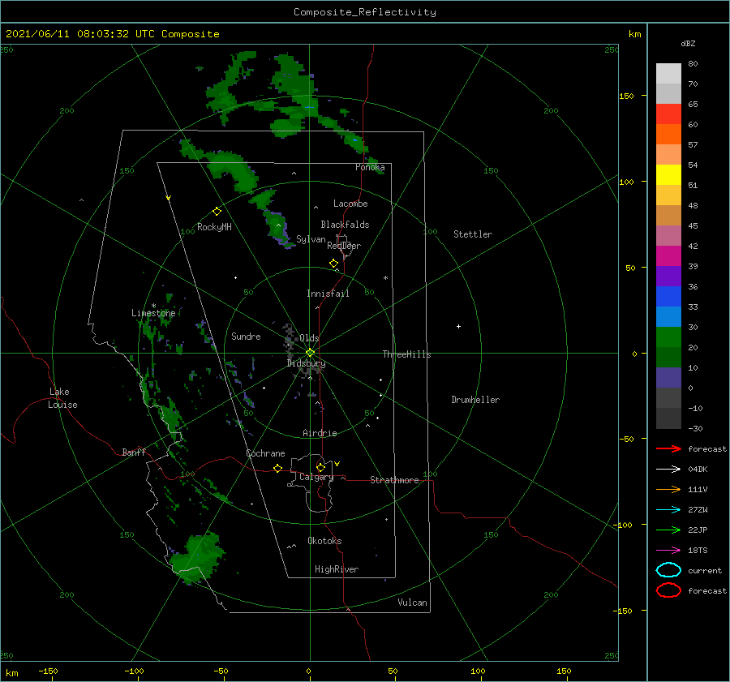Click the Blackfalds town label
This screenshot has height=682, width=730.
click(345, 225)
